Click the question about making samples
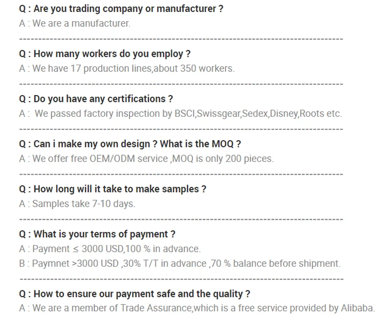This screenshot has width=387, height=320. pyautogui.click(x=112, y=189)
